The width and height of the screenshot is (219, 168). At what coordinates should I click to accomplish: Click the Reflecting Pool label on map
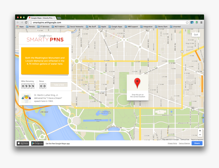(x=98, y=121)
